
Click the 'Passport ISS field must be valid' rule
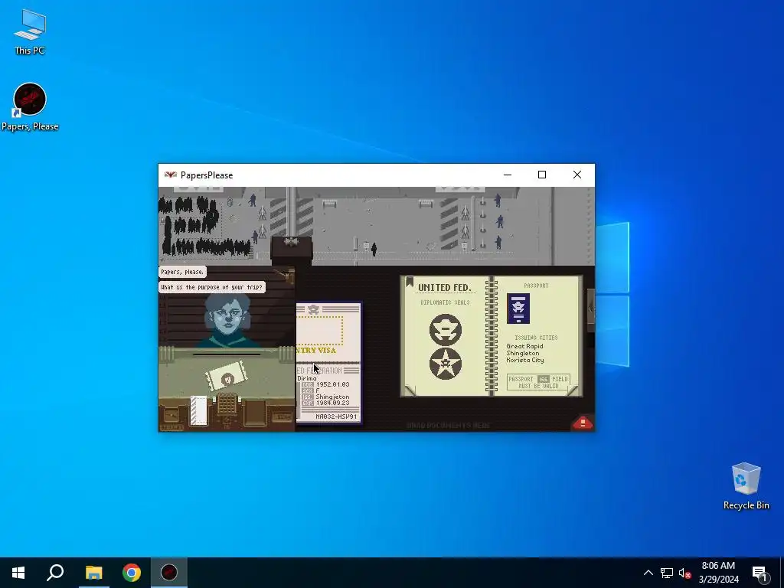tap(538, 383)
